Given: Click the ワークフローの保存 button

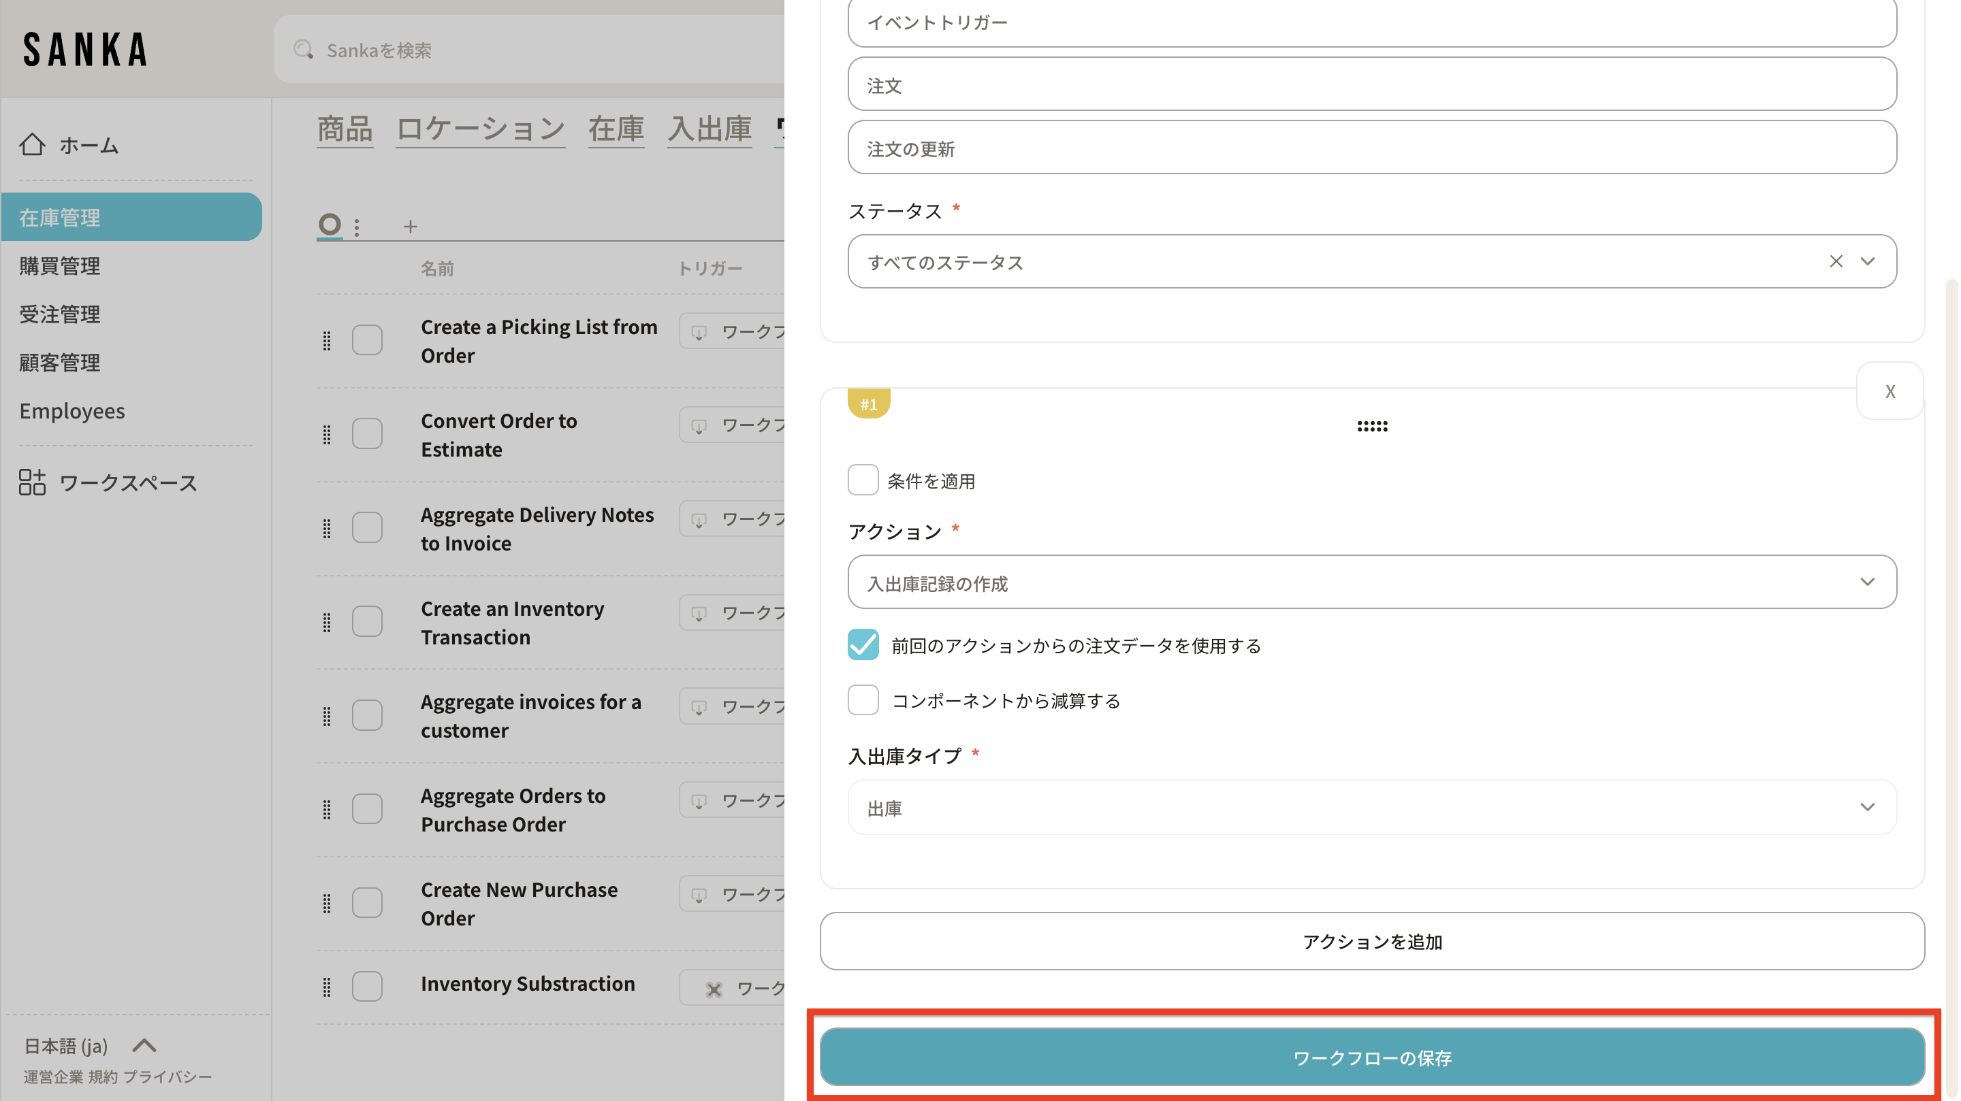Looking at the screenshot, I should pos(1372,1057).
